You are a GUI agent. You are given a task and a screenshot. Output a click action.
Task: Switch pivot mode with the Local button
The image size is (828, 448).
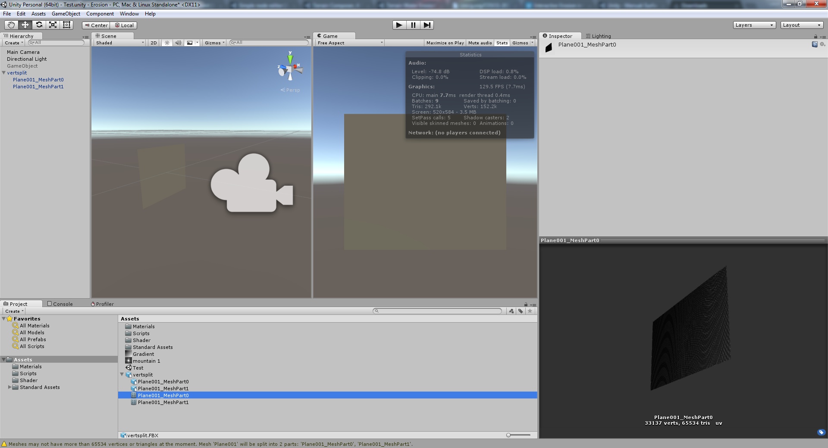124,25
